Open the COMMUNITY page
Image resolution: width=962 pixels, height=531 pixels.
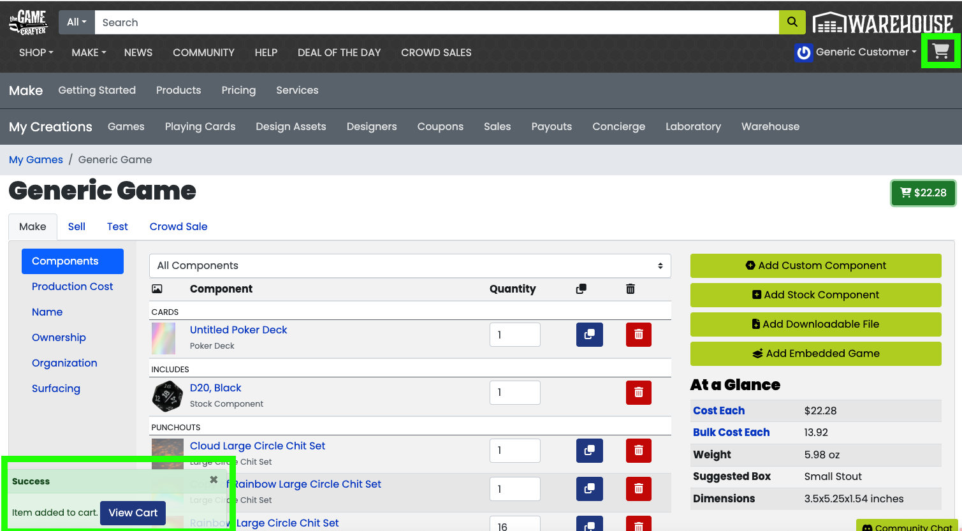point(203,52)
